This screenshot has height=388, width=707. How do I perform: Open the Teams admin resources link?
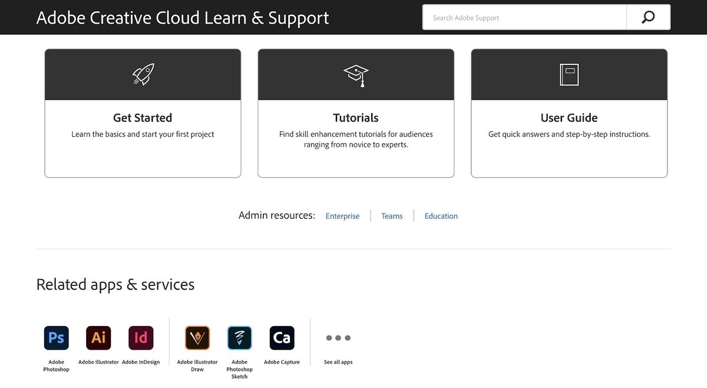(x=392, y=216)
